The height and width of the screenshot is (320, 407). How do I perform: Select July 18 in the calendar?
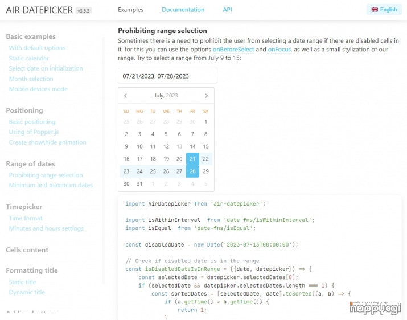pyautogui.click(x=153, y=159)
